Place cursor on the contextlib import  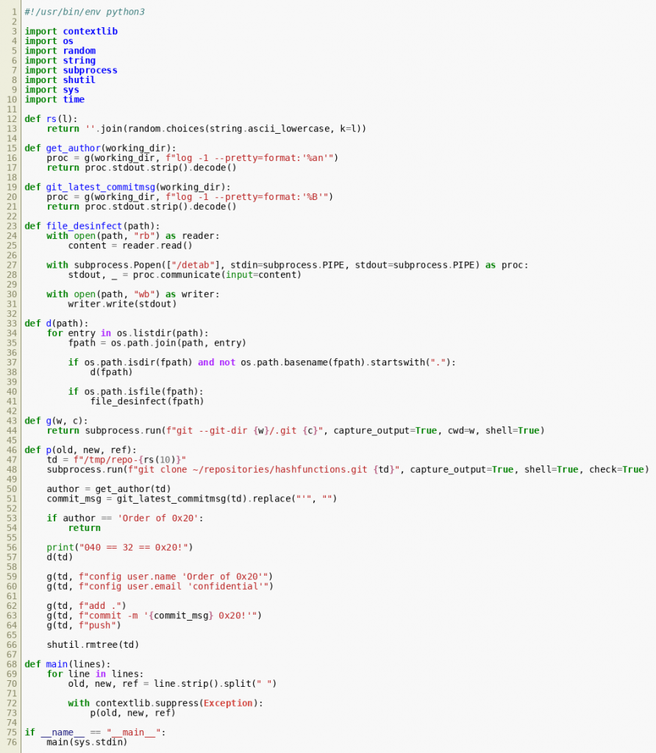(x=90, y=32)
